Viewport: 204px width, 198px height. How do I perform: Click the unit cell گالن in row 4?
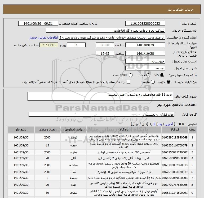pyautogui.click(x=73, y=158)
